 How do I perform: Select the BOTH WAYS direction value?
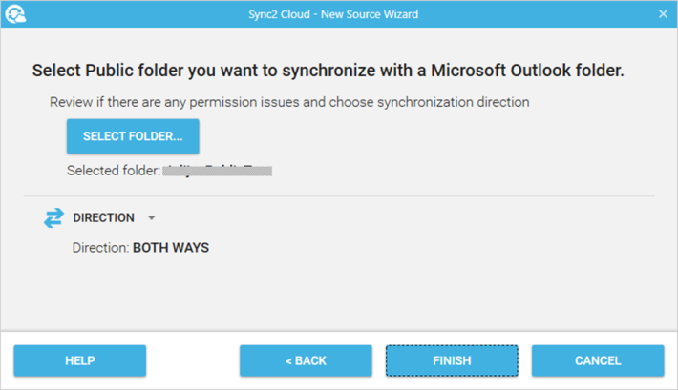tap(171, 248)
